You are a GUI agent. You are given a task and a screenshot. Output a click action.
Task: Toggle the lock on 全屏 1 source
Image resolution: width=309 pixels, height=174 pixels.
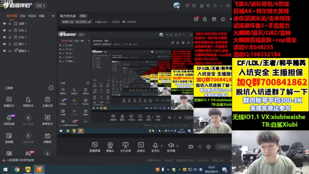click(10, 24)
